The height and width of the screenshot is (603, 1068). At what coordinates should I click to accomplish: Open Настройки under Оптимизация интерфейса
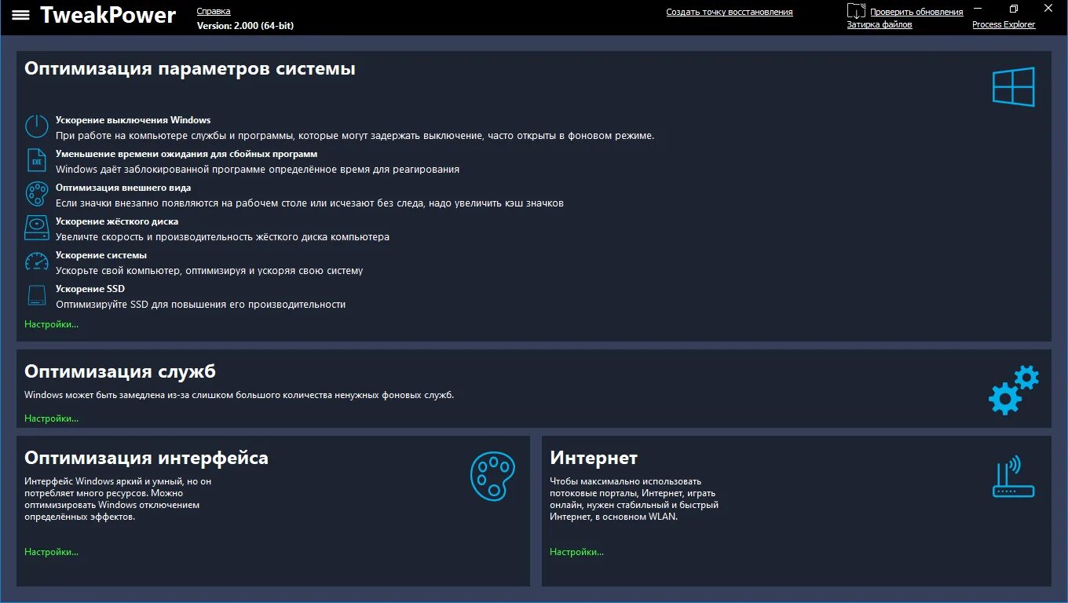pos(52,551)
